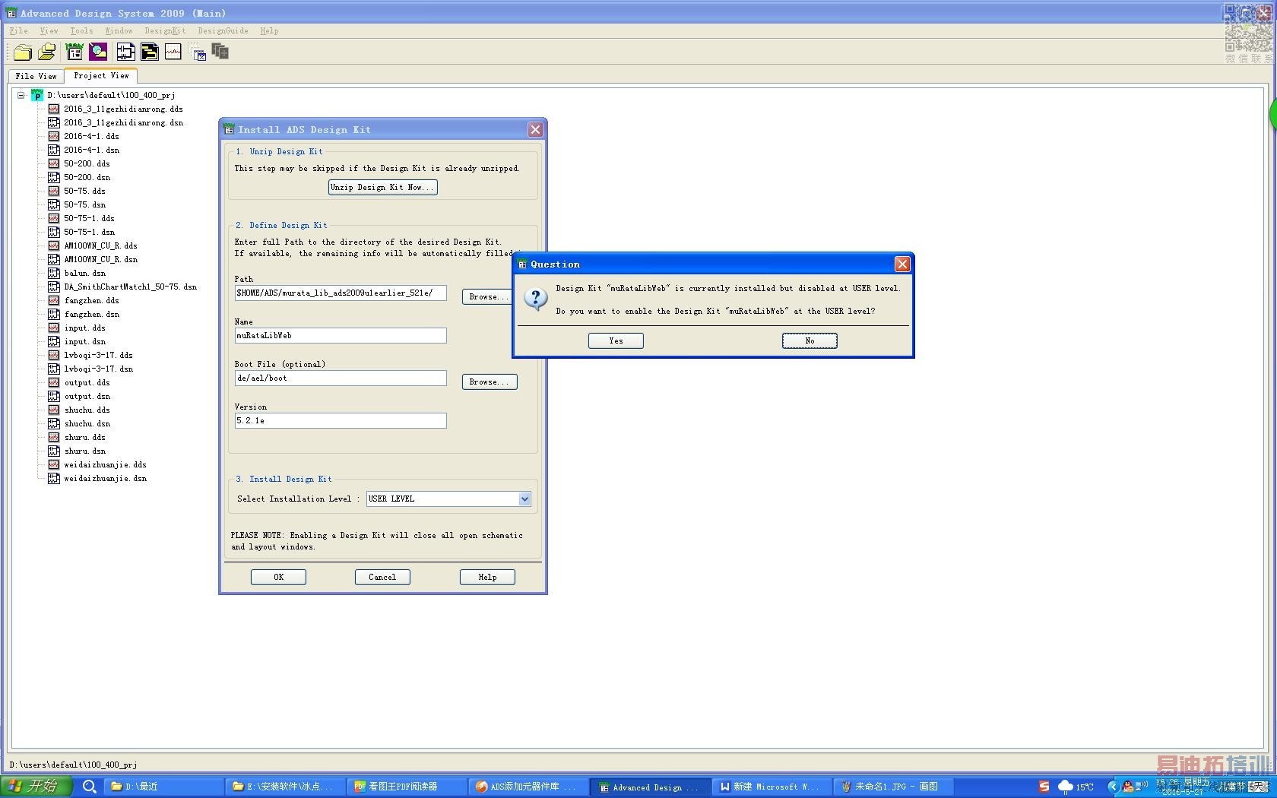Click Yes in the Question dialog

pos(616,341)
